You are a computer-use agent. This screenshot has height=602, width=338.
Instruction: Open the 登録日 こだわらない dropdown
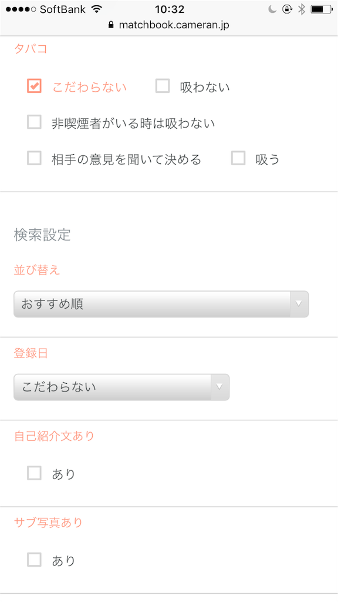pos(121,387)
